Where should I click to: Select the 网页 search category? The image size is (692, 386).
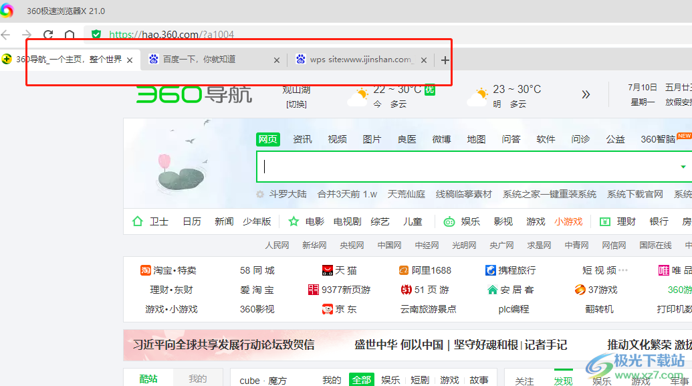click(x=268, y=139)
